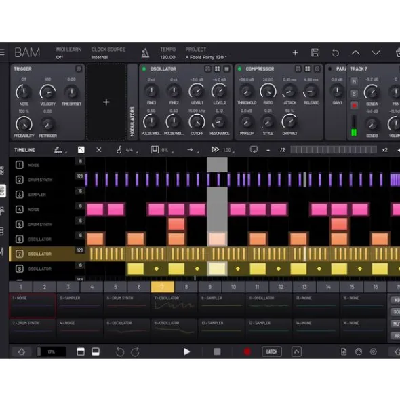The height and width of the screenshot is (401, 400).
Task: Toggle the Para EQ module power LED
Action: point(330,69)
